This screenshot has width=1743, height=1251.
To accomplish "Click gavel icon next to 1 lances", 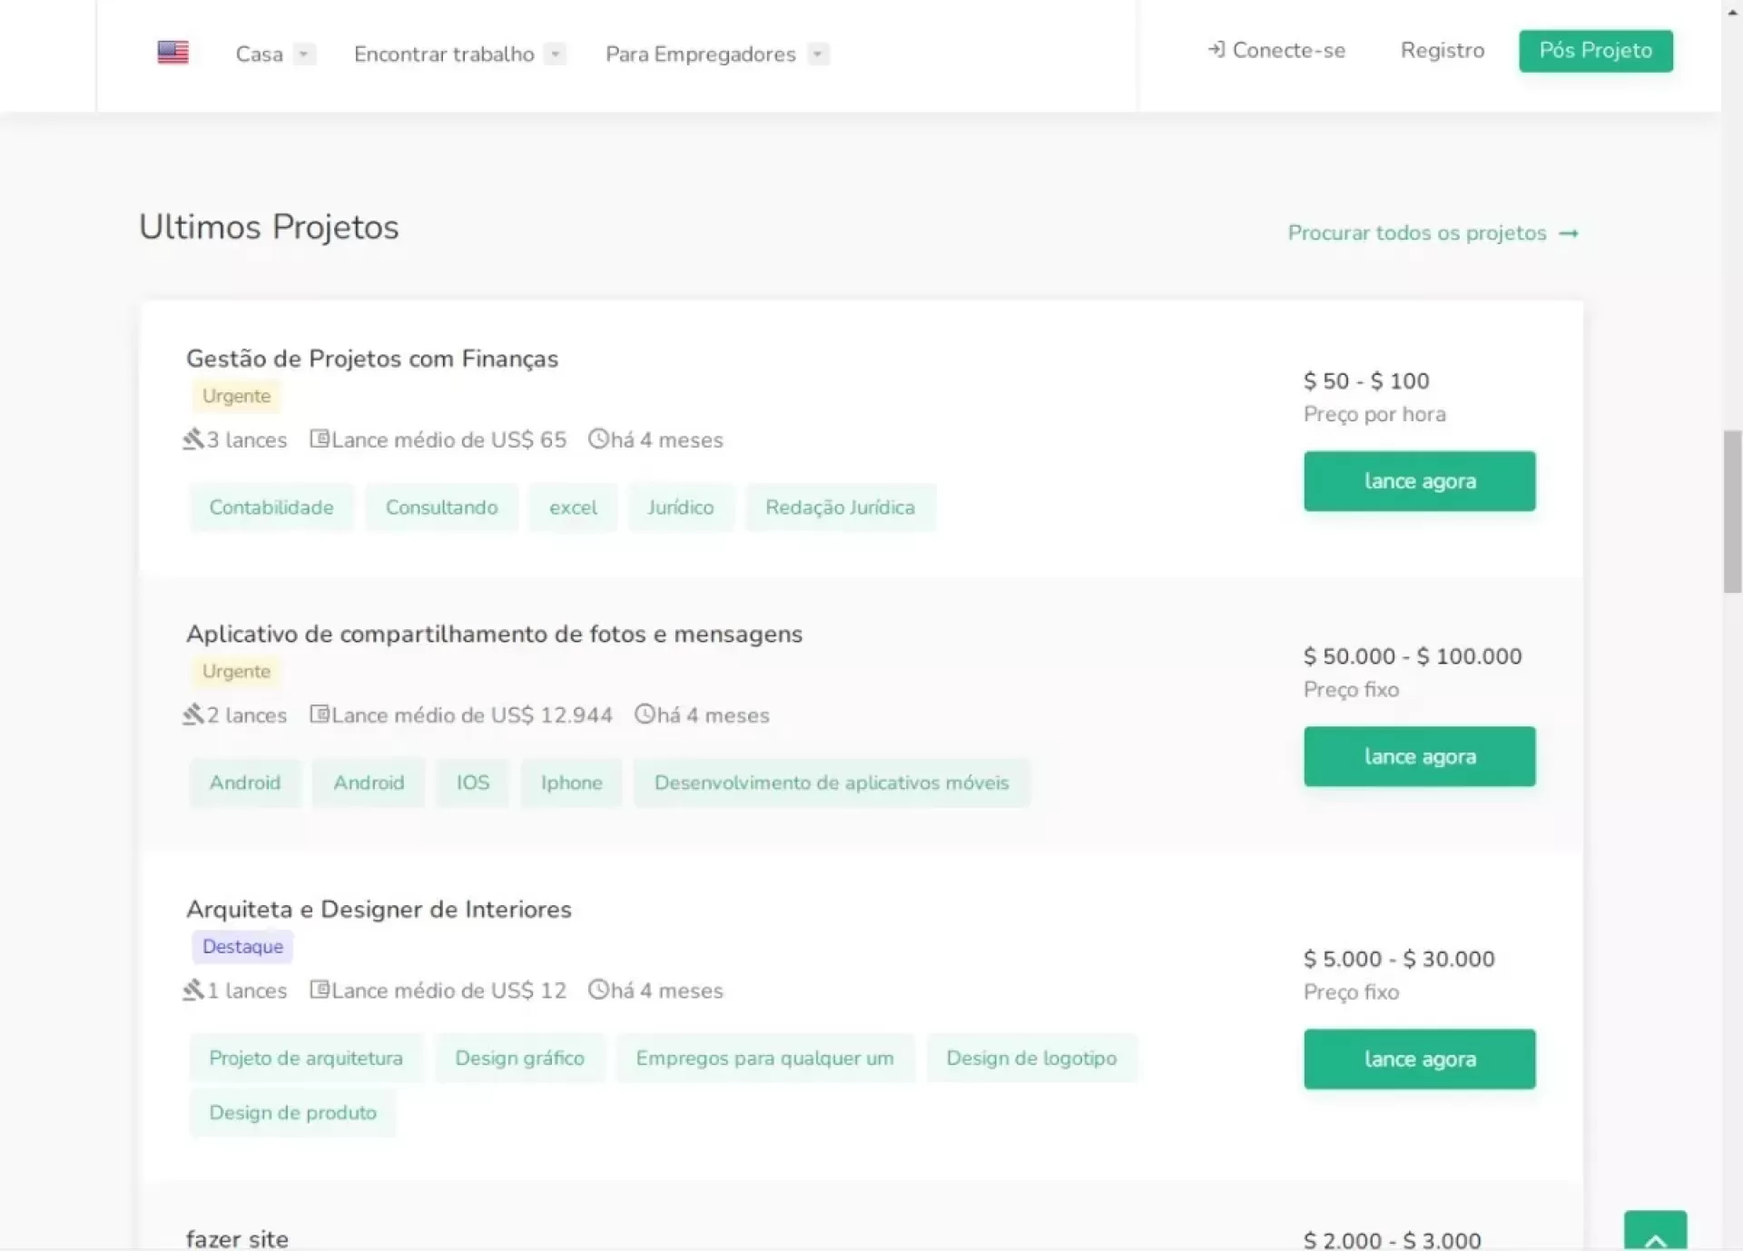I will click(x=193, y=990).
